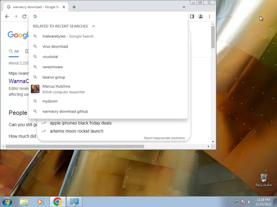Click the network tray icon
Screen dimensions: 277x207
(x=236, y=202)
